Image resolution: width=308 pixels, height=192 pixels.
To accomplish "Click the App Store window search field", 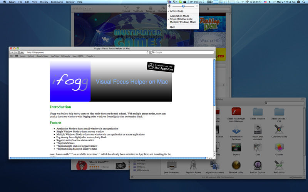I will (218, 9).
